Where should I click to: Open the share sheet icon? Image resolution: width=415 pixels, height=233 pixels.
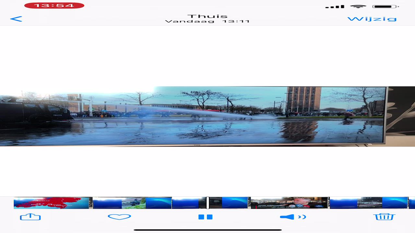(x=30, y=217)
